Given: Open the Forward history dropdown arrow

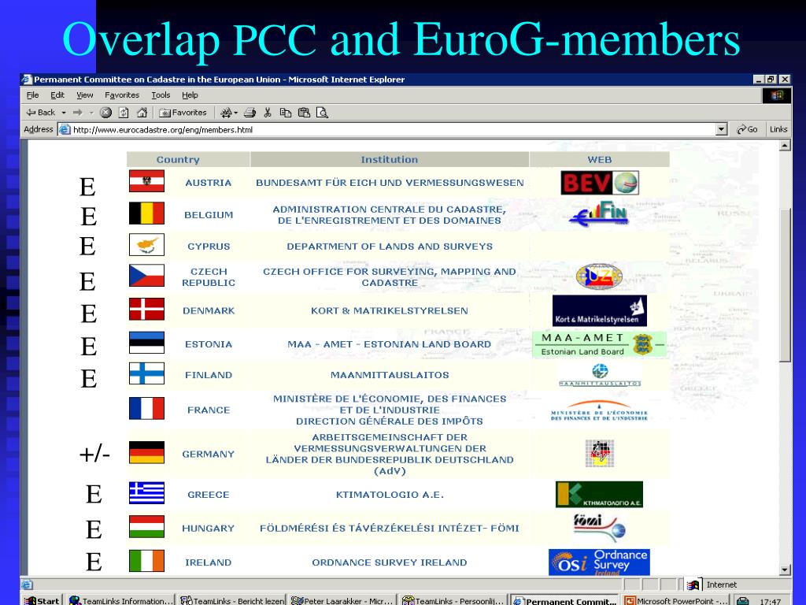Looking at the screenshot, I should click(91, 112).
